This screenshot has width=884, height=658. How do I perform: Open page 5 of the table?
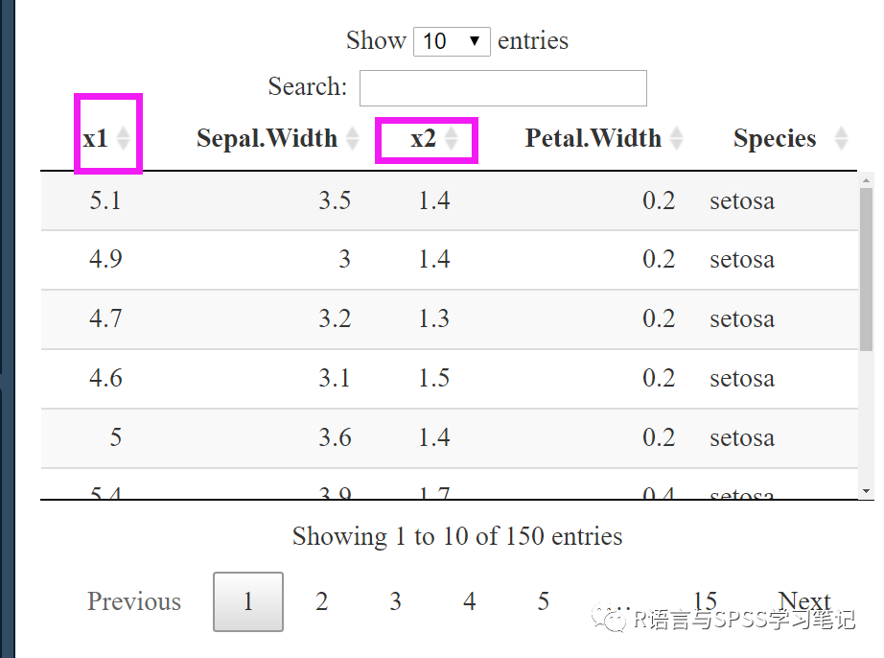coord(544,601)
